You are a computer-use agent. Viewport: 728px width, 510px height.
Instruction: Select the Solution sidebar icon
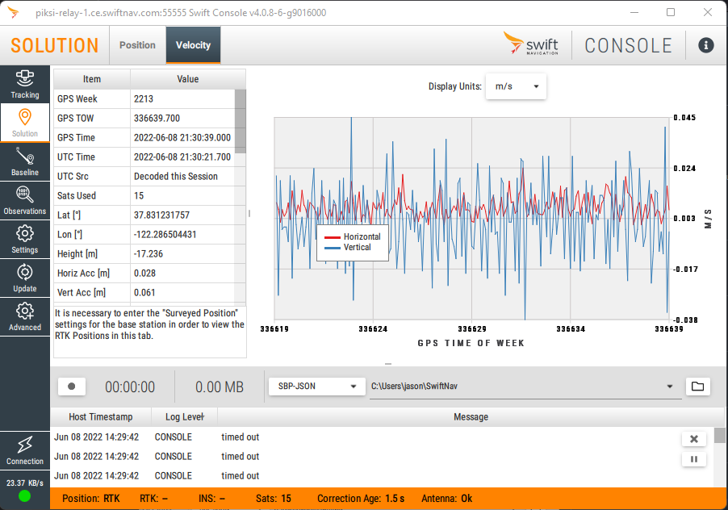tap(24, 123)
